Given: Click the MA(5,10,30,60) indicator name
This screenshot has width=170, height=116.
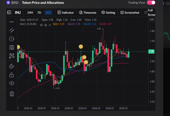Looking at the screenshot, I should (x=28, y=24).
